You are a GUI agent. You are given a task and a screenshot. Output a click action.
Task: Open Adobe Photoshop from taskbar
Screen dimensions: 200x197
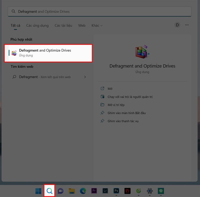116,191
